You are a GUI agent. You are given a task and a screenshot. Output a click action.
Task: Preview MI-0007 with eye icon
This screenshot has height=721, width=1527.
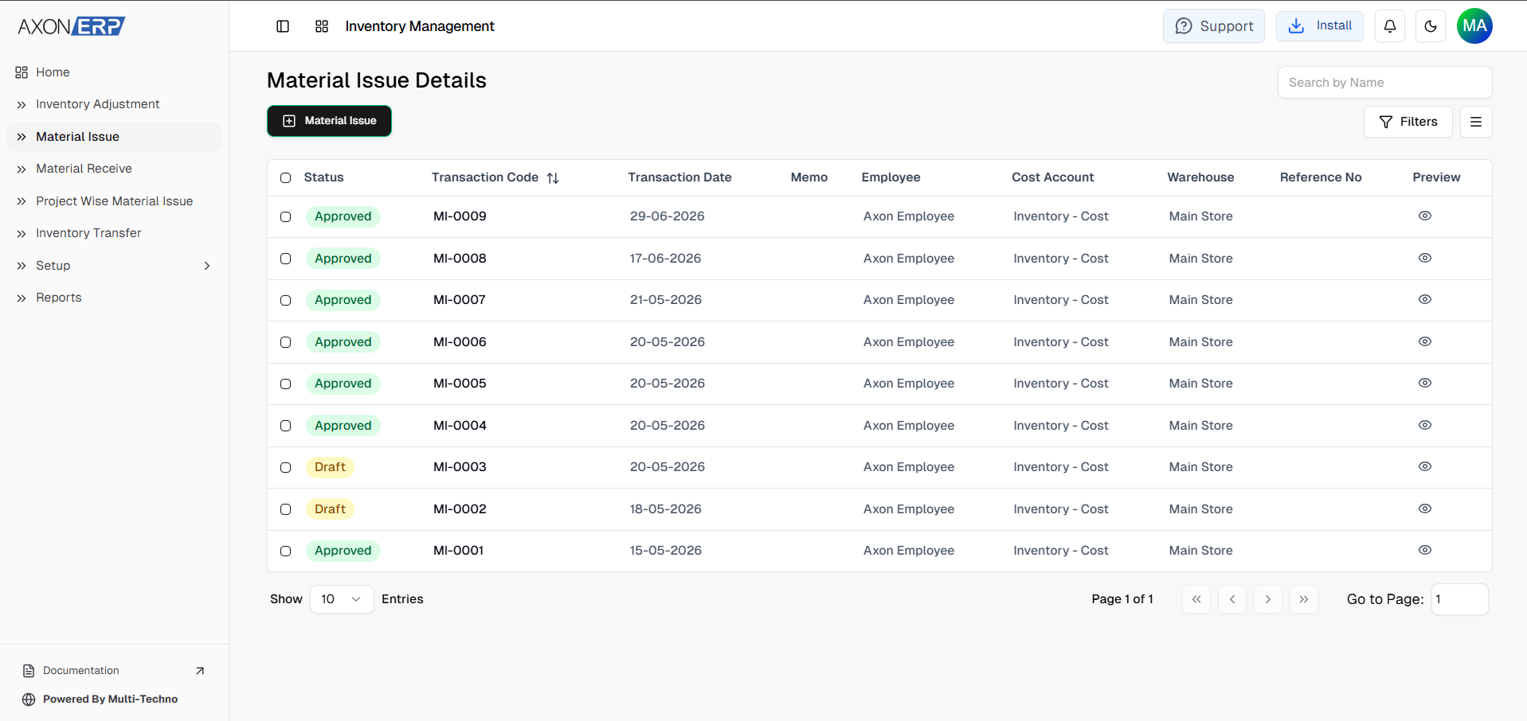click(1425, 299)
